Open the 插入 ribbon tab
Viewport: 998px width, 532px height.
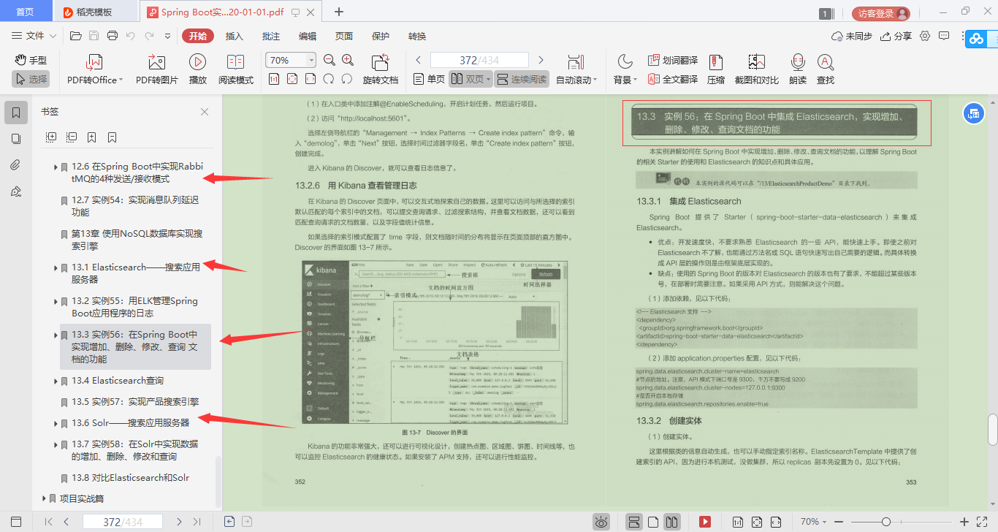235,36
